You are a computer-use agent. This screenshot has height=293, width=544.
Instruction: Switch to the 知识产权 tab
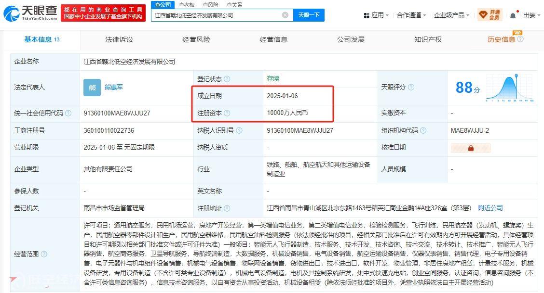point(428,39)
